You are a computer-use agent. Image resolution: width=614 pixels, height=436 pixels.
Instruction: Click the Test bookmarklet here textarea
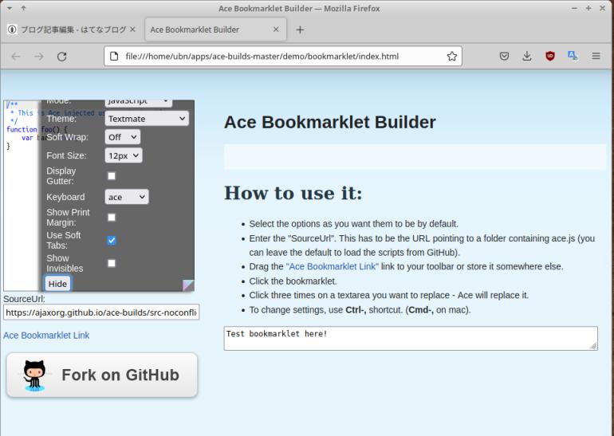411,338
